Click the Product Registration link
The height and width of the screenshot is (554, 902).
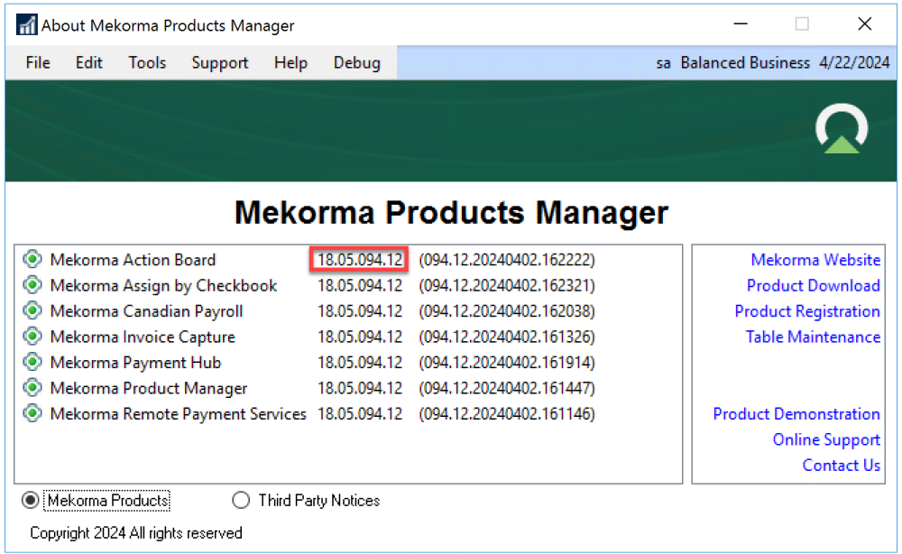click(807, 311)
